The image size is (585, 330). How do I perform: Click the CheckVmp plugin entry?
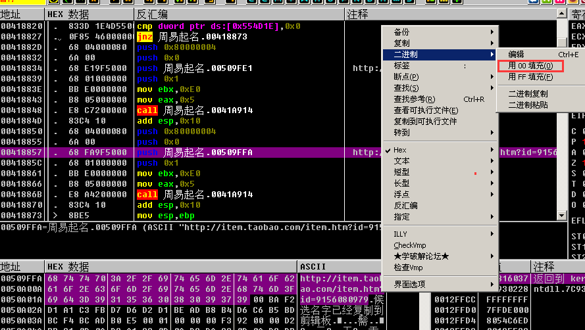pos(440,245)
